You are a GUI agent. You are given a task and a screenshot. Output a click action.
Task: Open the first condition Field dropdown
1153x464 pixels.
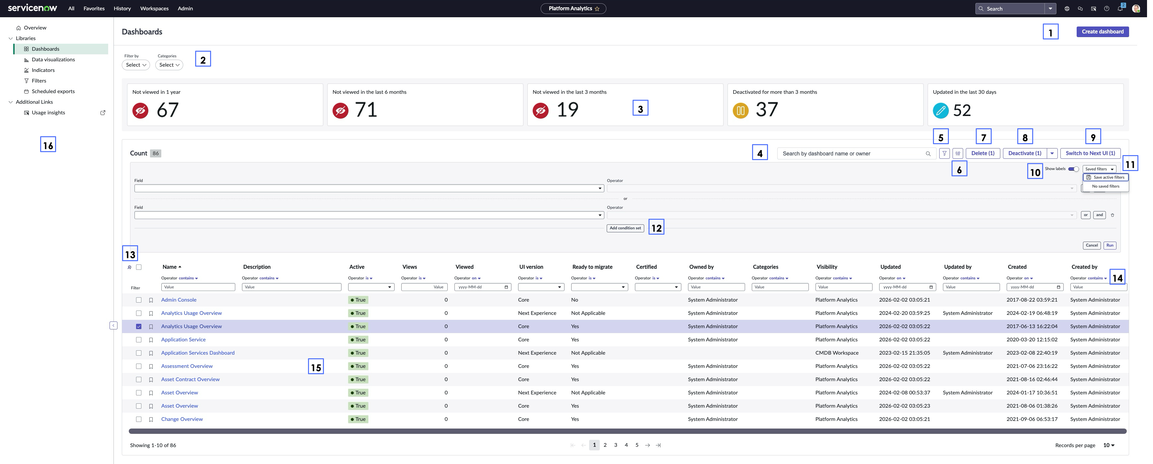tap(369, 189)
